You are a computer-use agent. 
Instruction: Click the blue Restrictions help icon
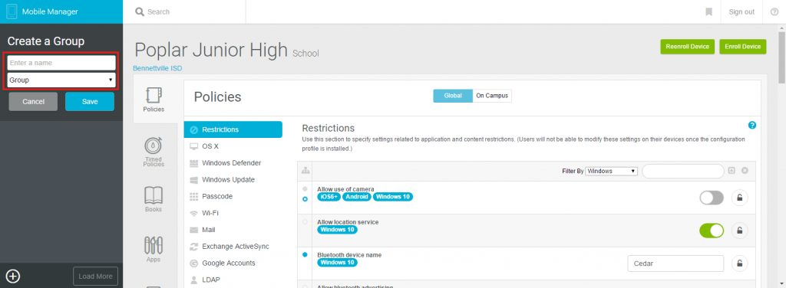click(751, 125)
